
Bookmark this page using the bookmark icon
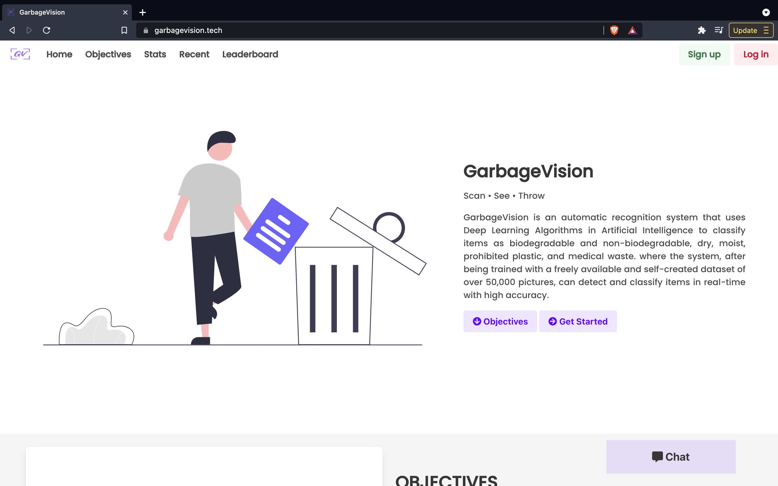(124, 30)
